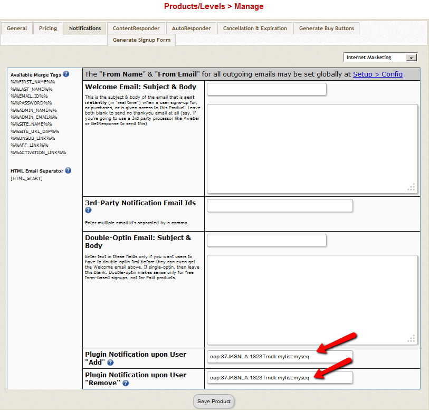The height and width of the screenshot is (410, 429).
Task: Click help icon for Plugin Notification upon User Remove
Action: pos(126,383)
